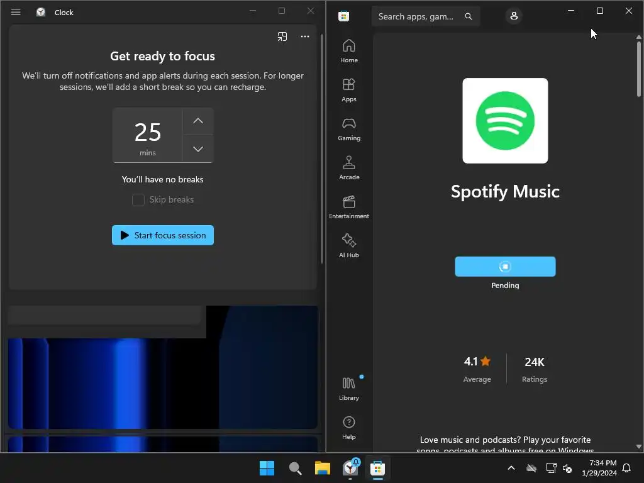Minimize the Microsoft Store window
This screenshot has height=483, width=644.
tap(571, 11)
